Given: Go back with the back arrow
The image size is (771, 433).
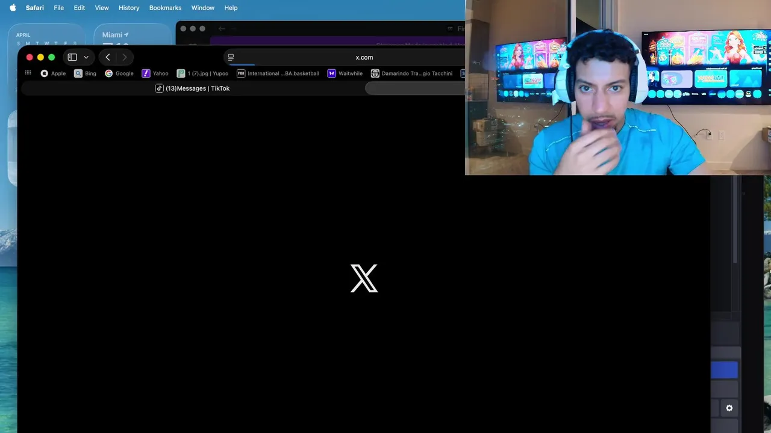Looking at the screenshot, I should pyautogui.click(x=108, y=57).
